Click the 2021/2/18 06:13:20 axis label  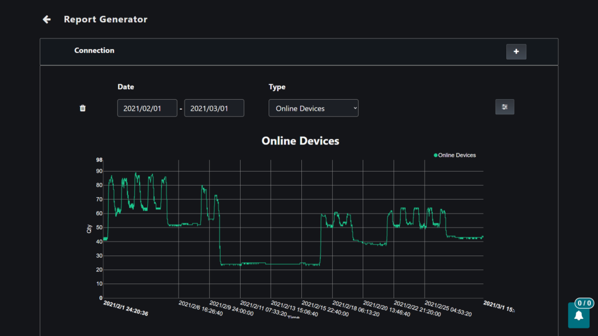pyautogui.click(x=356, y=309)
